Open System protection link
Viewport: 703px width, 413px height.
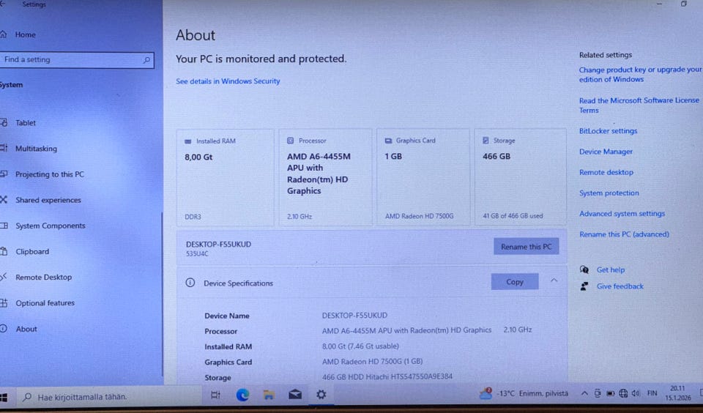click(609, 193)
